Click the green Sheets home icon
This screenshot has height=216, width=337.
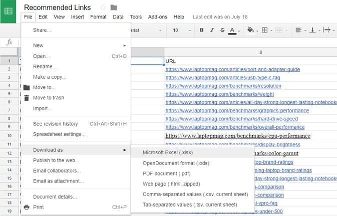8,11
